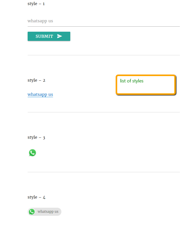Click the 'style – 2' heading
189x229 pixels.
pyautogui.click(x=36, y=80)
